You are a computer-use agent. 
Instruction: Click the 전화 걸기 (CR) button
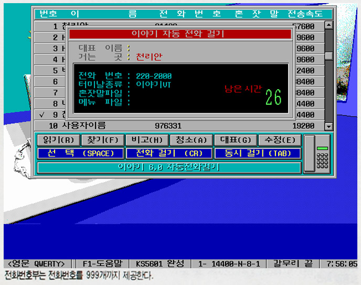[169, 154]
